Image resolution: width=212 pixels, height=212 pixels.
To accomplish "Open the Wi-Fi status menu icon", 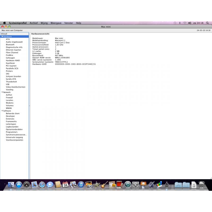I will point(185,23).
